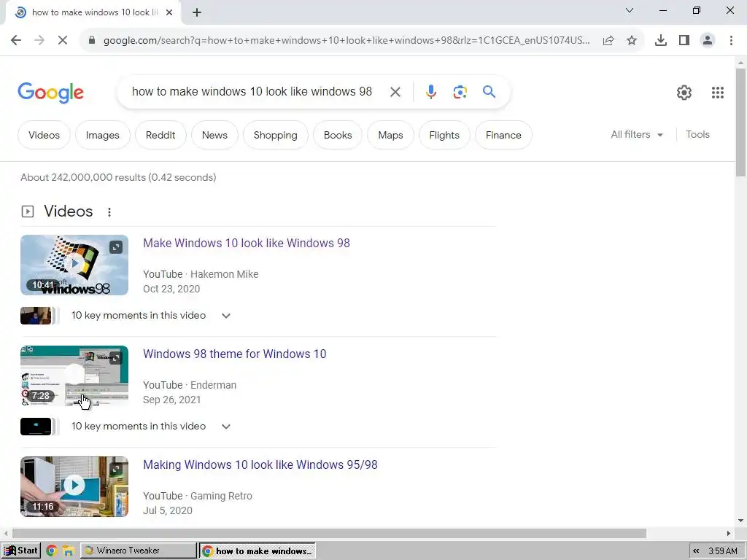Open Videos section options menu
This screenshot has height=560, width=747.
[x=109, y=212]
